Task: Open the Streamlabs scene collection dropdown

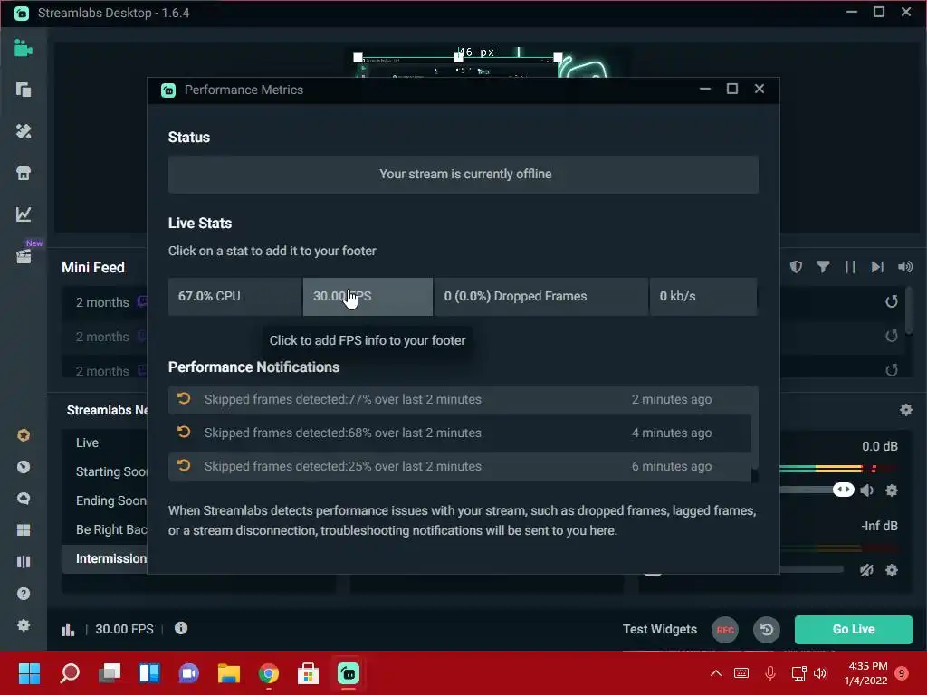Action: [x=107, y=410]
